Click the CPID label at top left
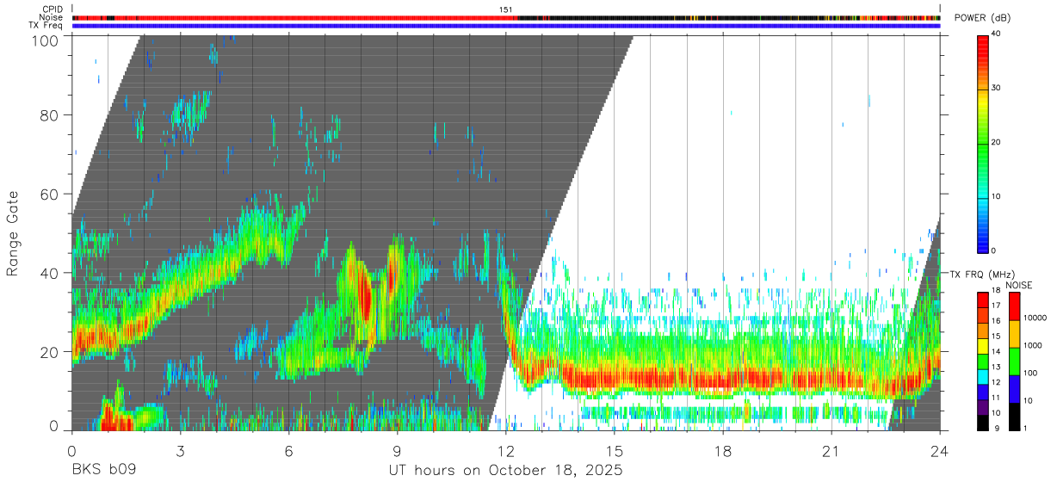This screenshot has height=488, width=1057. point(53,9)
